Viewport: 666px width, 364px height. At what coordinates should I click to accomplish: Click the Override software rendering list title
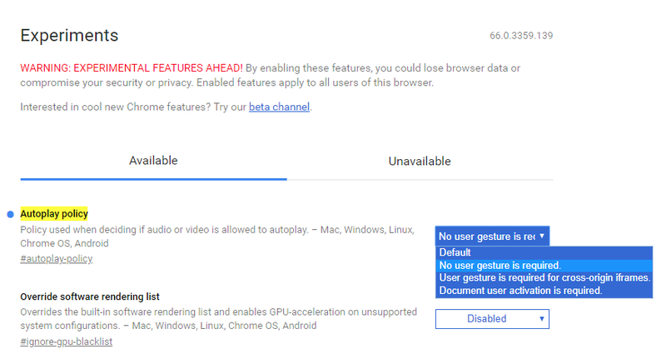coord(90,297)
